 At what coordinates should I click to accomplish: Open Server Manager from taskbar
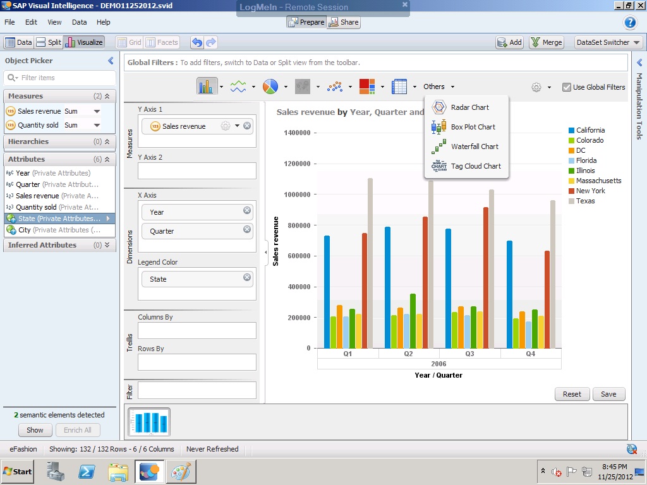tap(56, 471)
